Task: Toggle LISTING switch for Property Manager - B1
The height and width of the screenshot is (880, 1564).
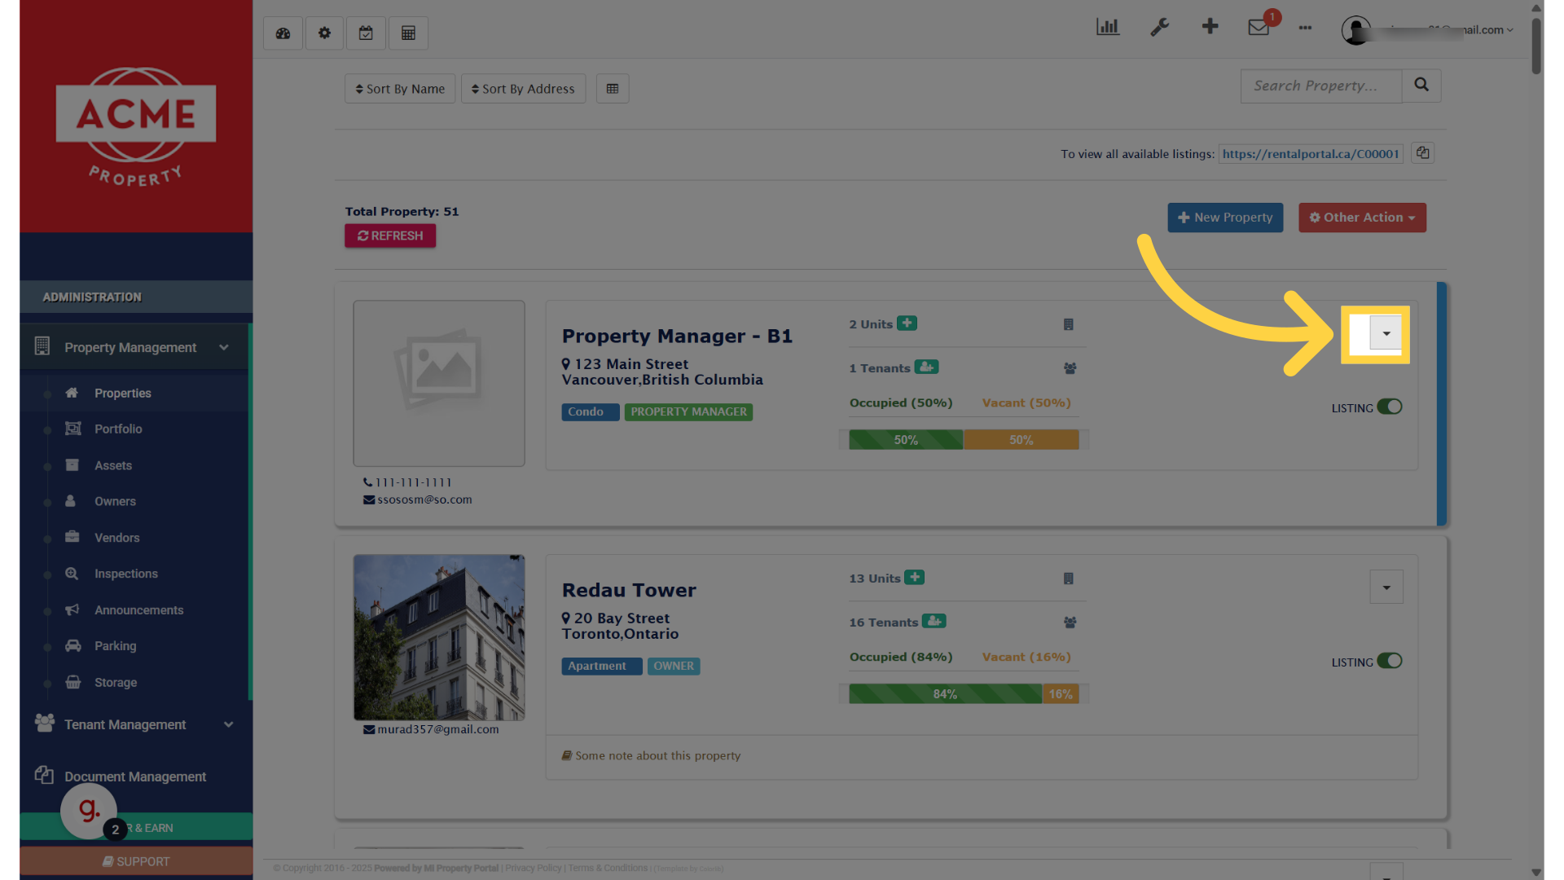Action: (x=1389, y=407)
